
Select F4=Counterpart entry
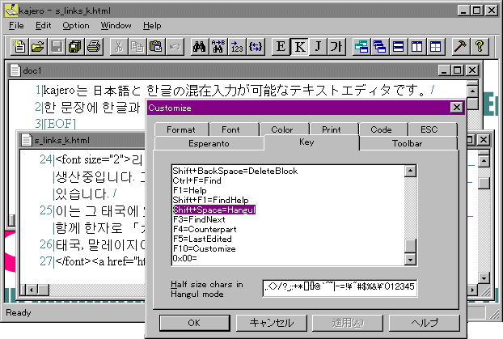(205, 229)
